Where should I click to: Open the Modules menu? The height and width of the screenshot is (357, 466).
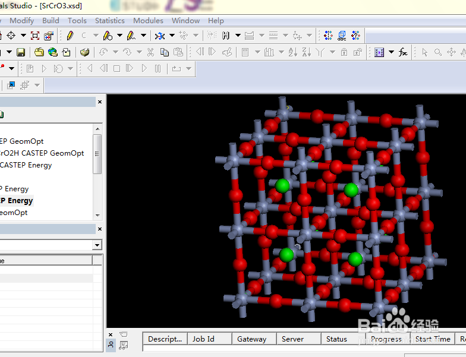[148, 21]
